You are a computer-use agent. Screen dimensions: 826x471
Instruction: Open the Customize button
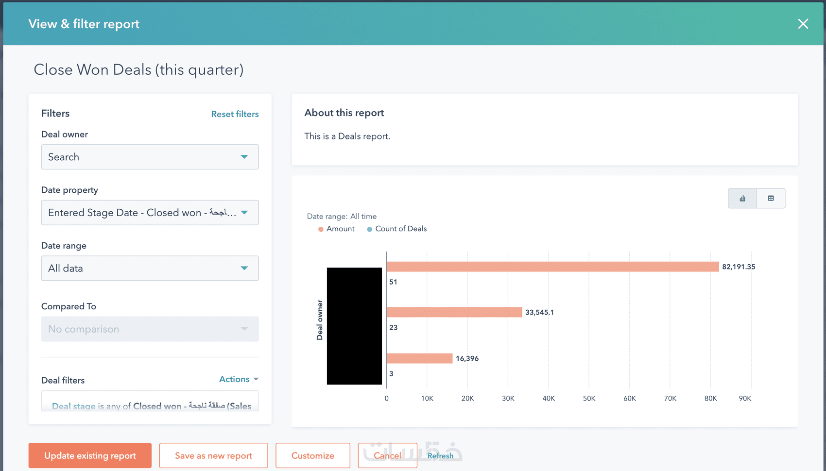point(313,455)
